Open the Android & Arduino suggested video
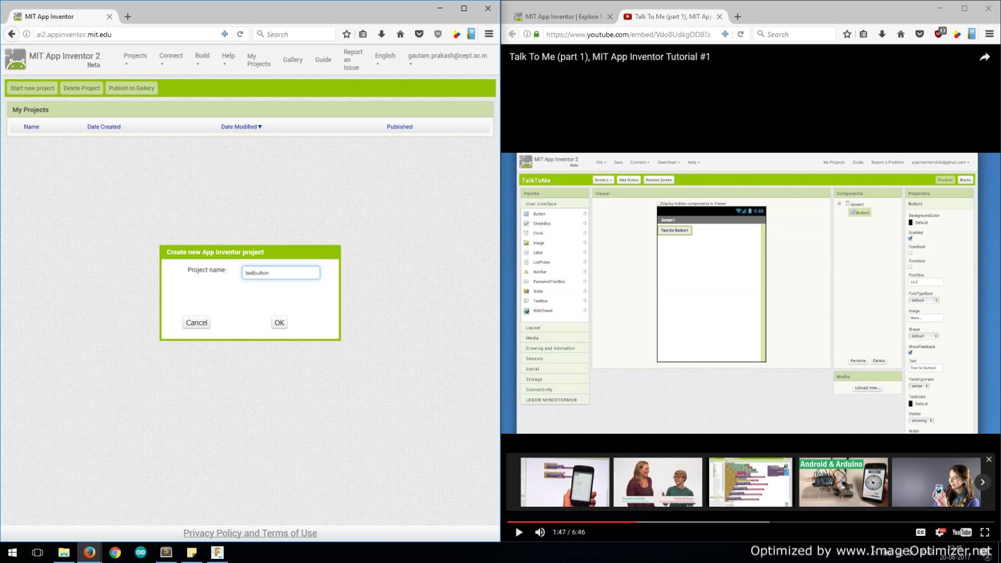Screen dimensions: 1001x563 point(843,482)
